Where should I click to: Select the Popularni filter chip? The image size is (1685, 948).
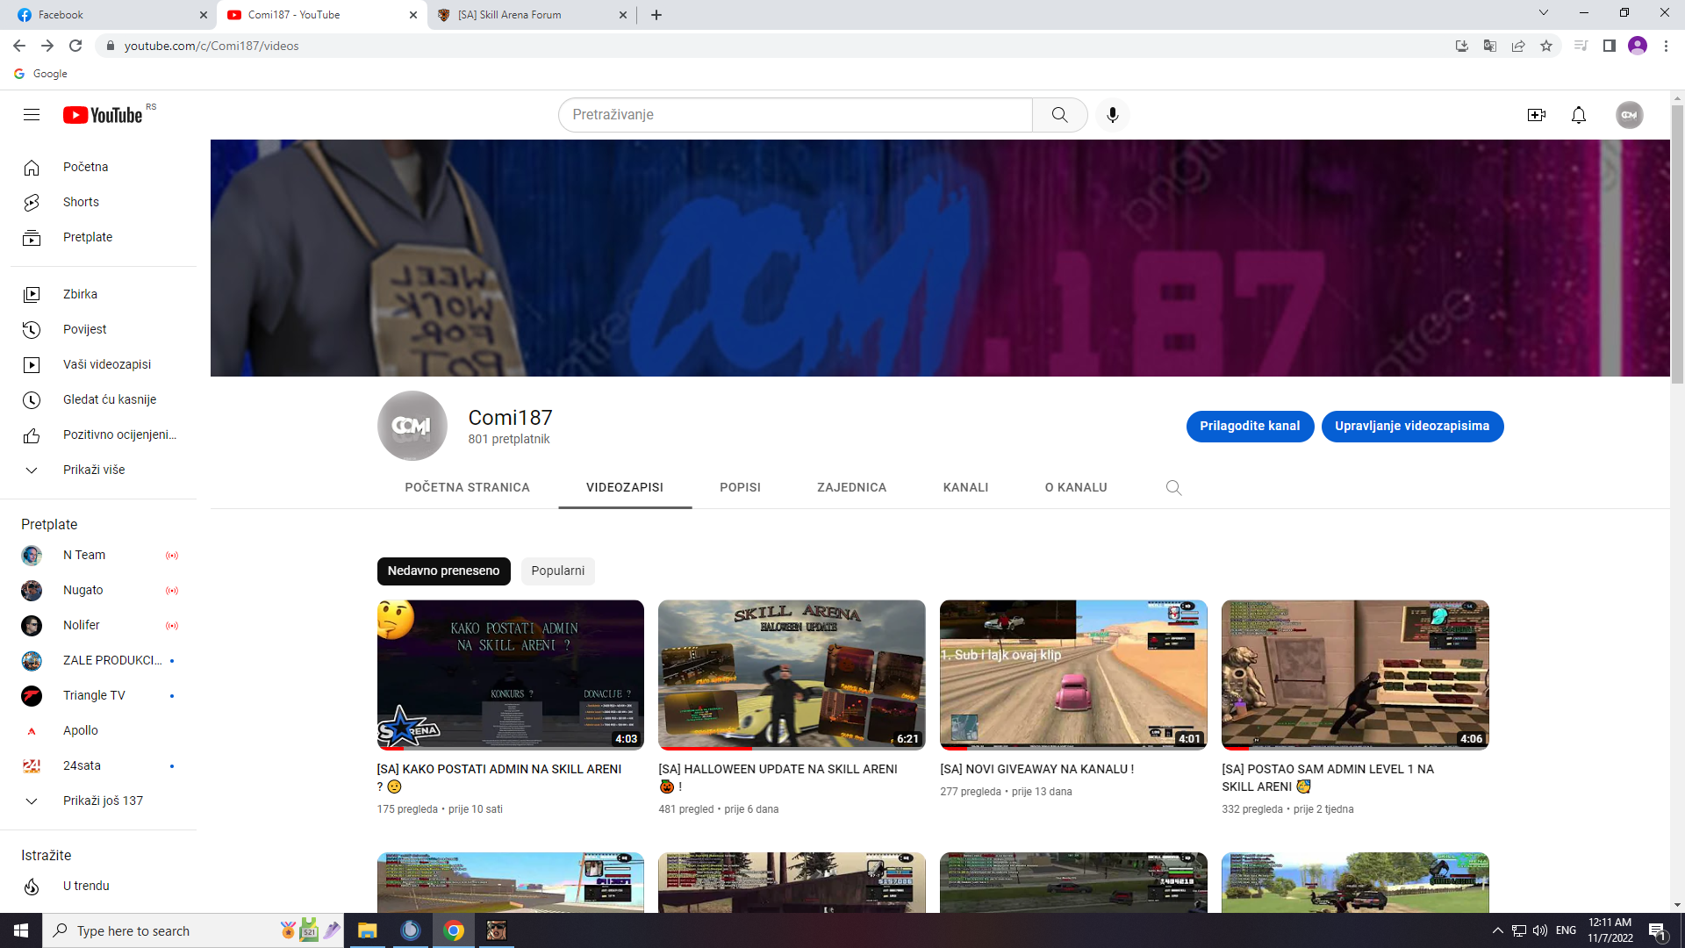coord(557,571)
